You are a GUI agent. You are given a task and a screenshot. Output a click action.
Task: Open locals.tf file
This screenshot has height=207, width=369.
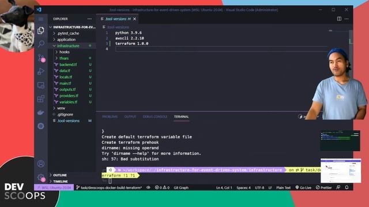(x=72, y=77)
